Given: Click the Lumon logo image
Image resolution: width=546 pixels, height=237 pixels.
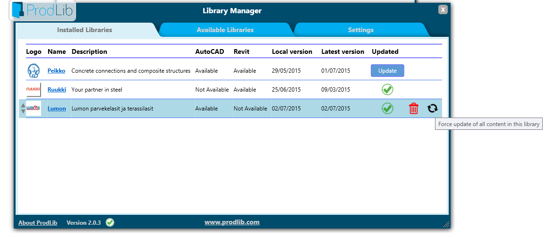Looking at the screenshot, I should tap(34, 108).
